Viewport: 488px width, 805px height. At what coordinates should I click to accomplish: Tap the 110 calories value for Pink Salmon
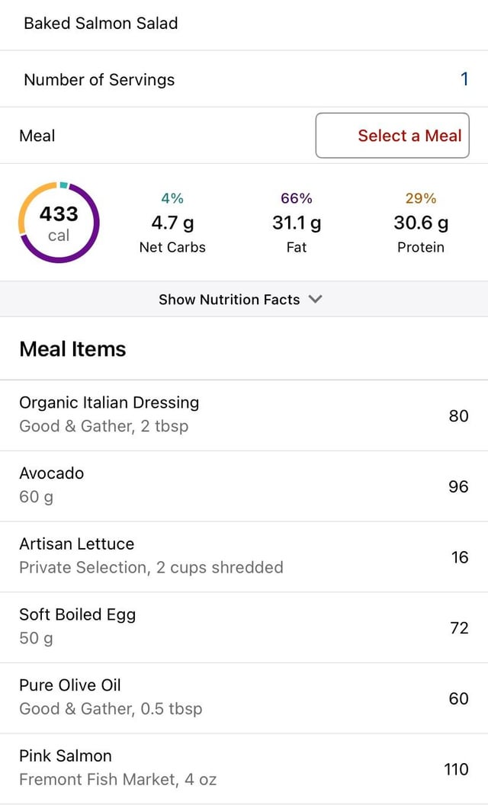456,768
